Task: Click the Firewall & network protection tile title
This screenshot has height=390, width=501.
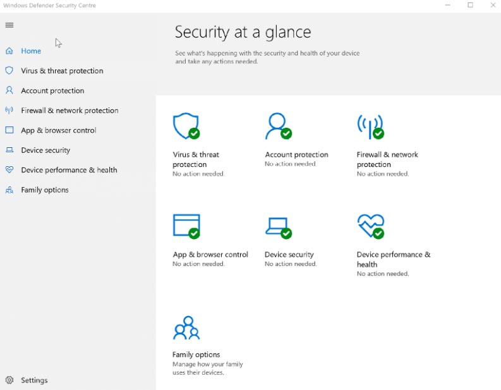Action: tap(387, 159)
